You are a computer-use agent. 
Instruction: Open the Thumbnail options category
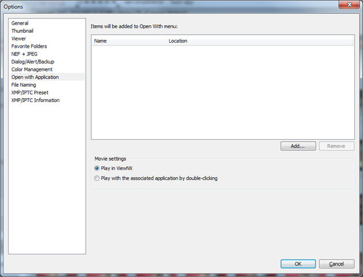pyautogui.click(x=22, y=31)
